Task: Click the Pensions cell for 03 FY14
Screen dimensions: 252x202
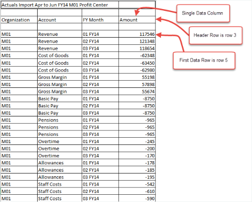Action: [x=60, y=134]
